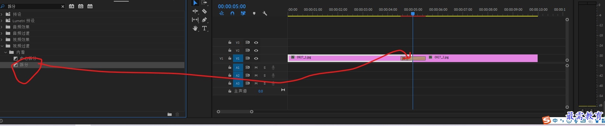Mute audio track A1

tap(256, 67)
